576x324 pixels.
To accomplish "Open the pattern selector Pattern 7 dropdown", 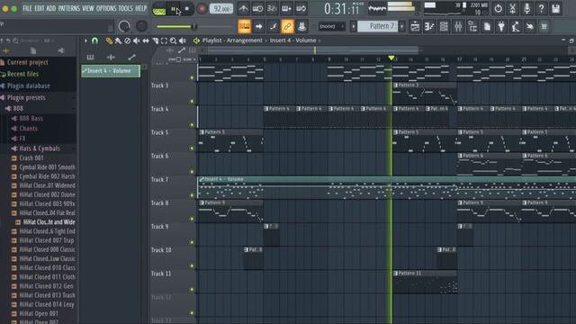I will [x=378, y=26].
